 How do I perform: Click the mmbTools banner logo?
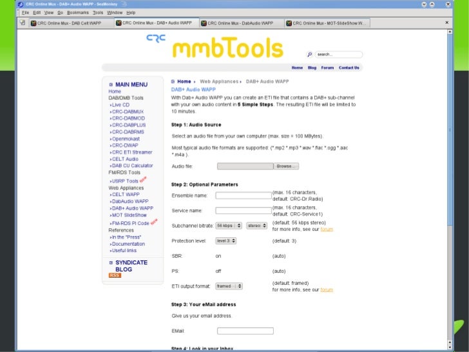[228, 47]
